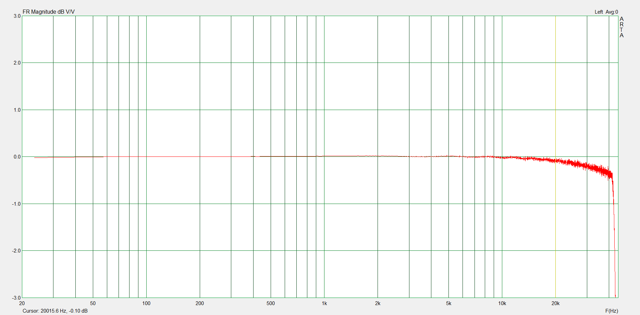Click the '50' frequency axis label
This screenshot has height=315, width=640.
[x=93, y=303]
